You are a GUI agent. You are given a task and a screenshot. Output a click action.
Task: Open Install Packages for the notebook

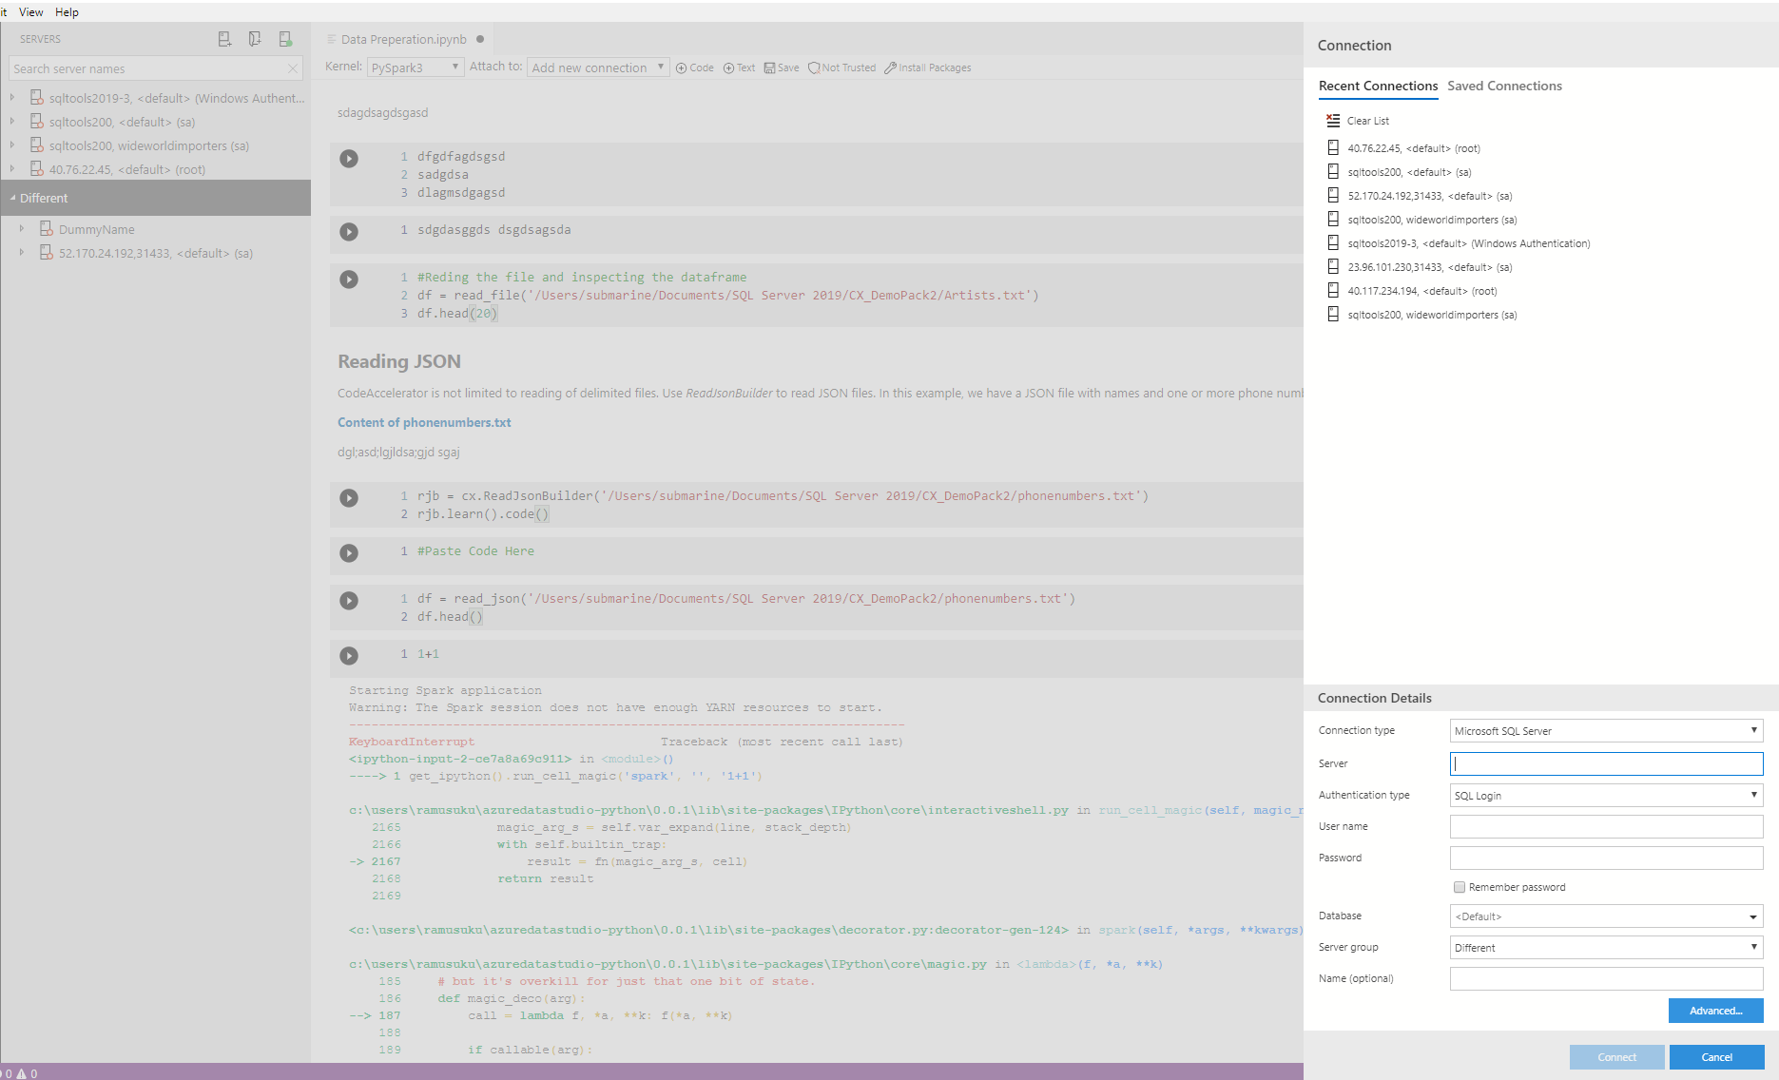point(927,67)
